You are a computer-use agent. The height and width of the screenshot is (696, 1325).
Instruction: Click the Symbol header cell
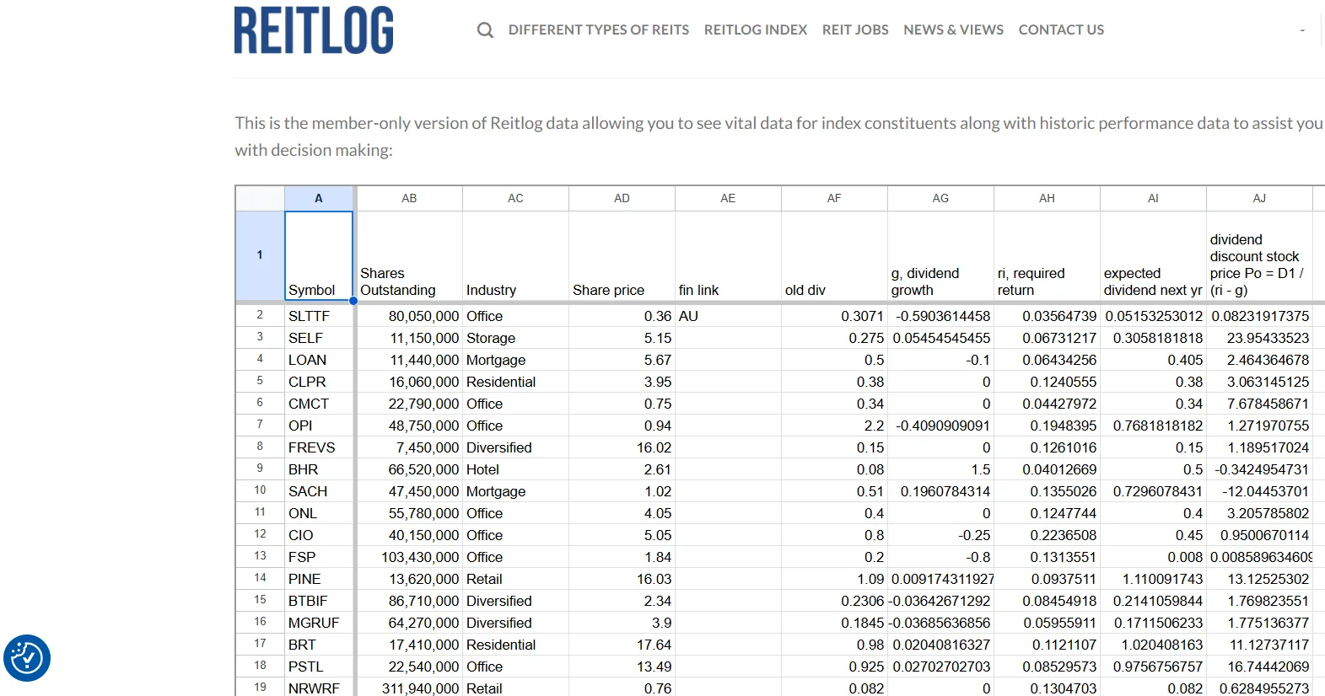pos(319,255)
